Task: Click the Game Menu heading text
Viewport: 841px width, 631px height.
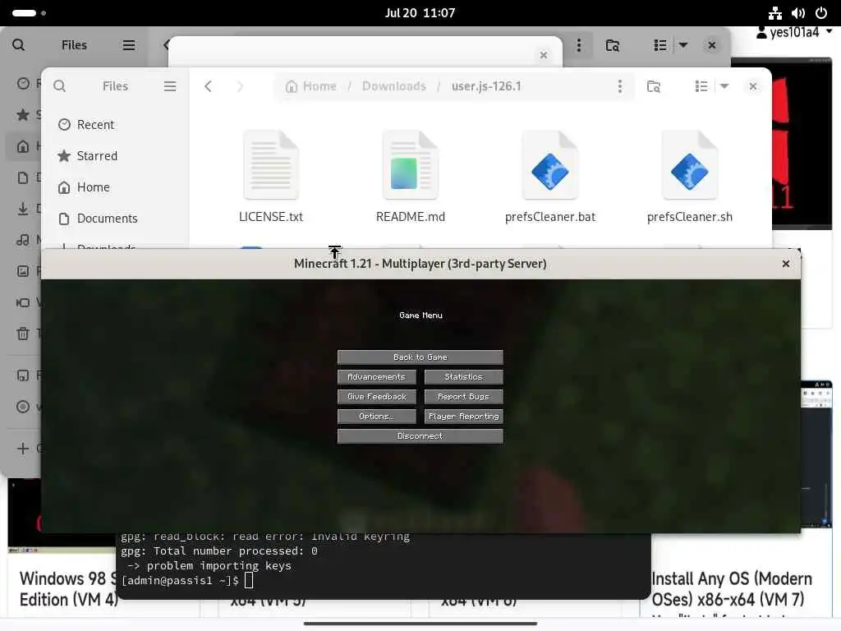Action: tap(420, 315)
